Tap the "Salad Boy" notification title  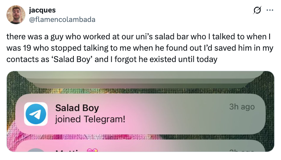coord(77,108)
